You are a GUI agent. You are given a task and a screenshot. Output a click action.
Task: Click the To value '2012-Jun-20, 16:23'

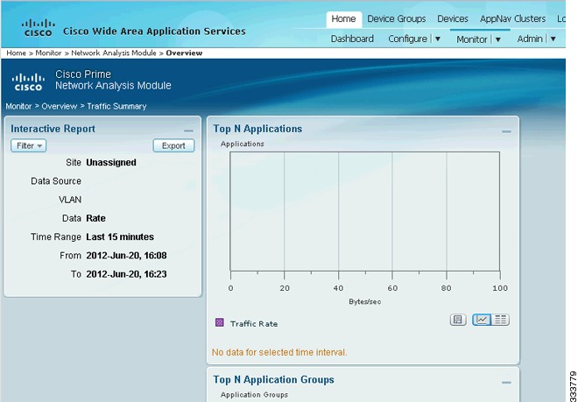pos(126,274)
